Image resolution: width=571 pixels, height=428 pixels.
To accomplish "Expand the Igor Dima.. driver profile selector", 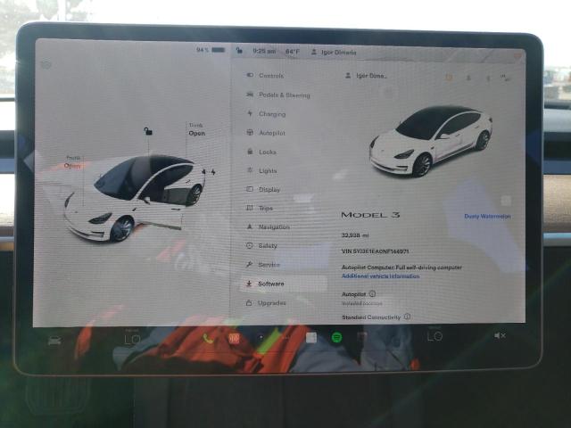I will click(x=366, y=76).
